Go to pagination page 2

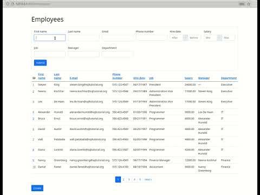[x=123, y=179]
